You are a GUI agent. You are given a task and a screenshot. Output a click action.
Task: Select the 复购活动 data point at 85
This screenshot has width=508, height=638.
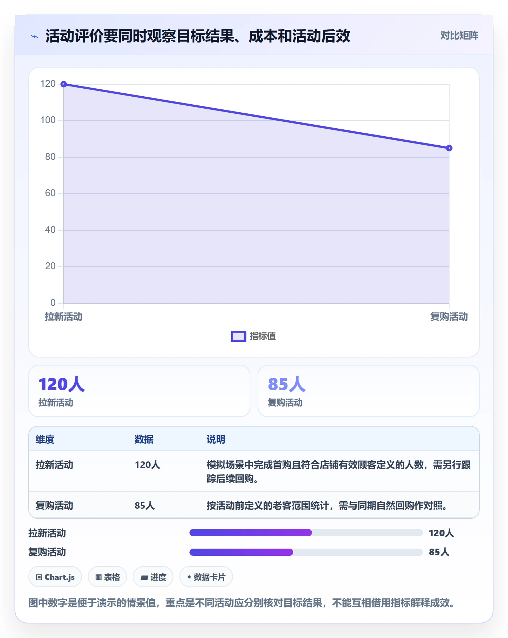pos(449,148)
